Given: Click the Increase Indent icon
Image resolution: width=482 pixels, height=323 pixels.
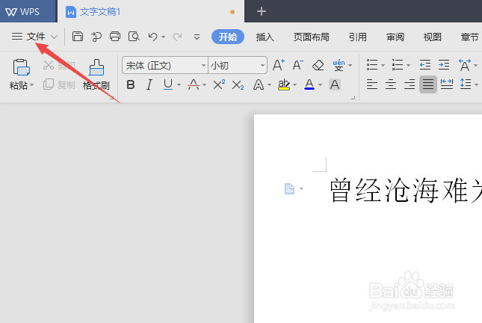Looking at the screenshot, I should click(444, 65).
